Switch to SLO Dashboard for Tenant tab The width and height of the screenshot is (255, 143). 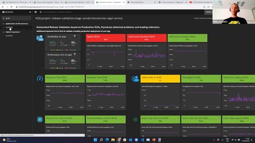coord(16,2)
